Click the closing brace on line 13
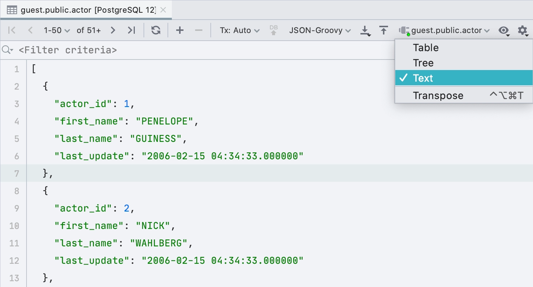Viewport: 533px width, 287px height. [x=45, y=278]
